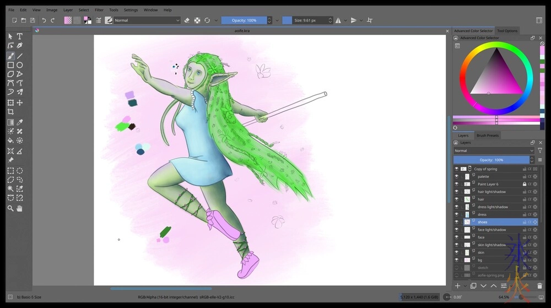Toggle eraser mode in the top toolbar

click(x=187, y=20)
